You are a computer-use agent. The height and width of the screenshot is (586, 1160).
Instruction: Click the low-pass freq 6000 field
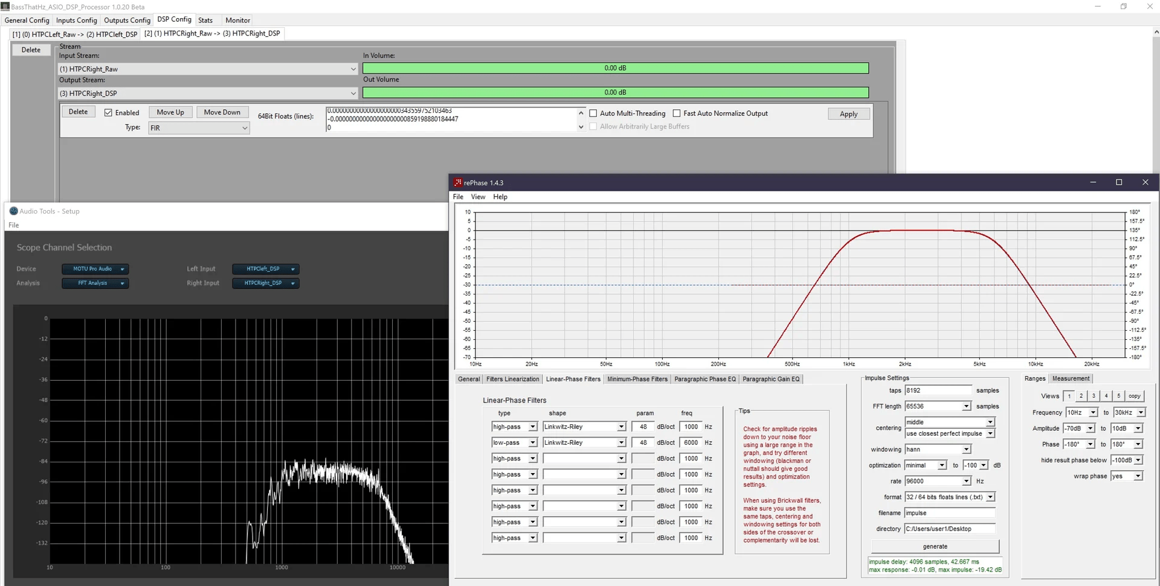691,443
